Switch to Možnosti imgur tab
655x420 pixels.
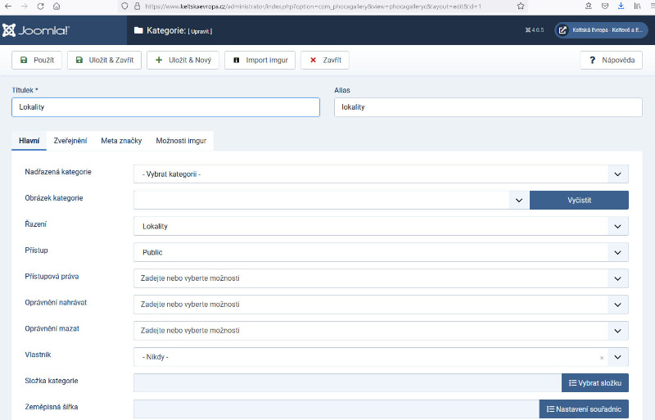click(x=181, y=141)
